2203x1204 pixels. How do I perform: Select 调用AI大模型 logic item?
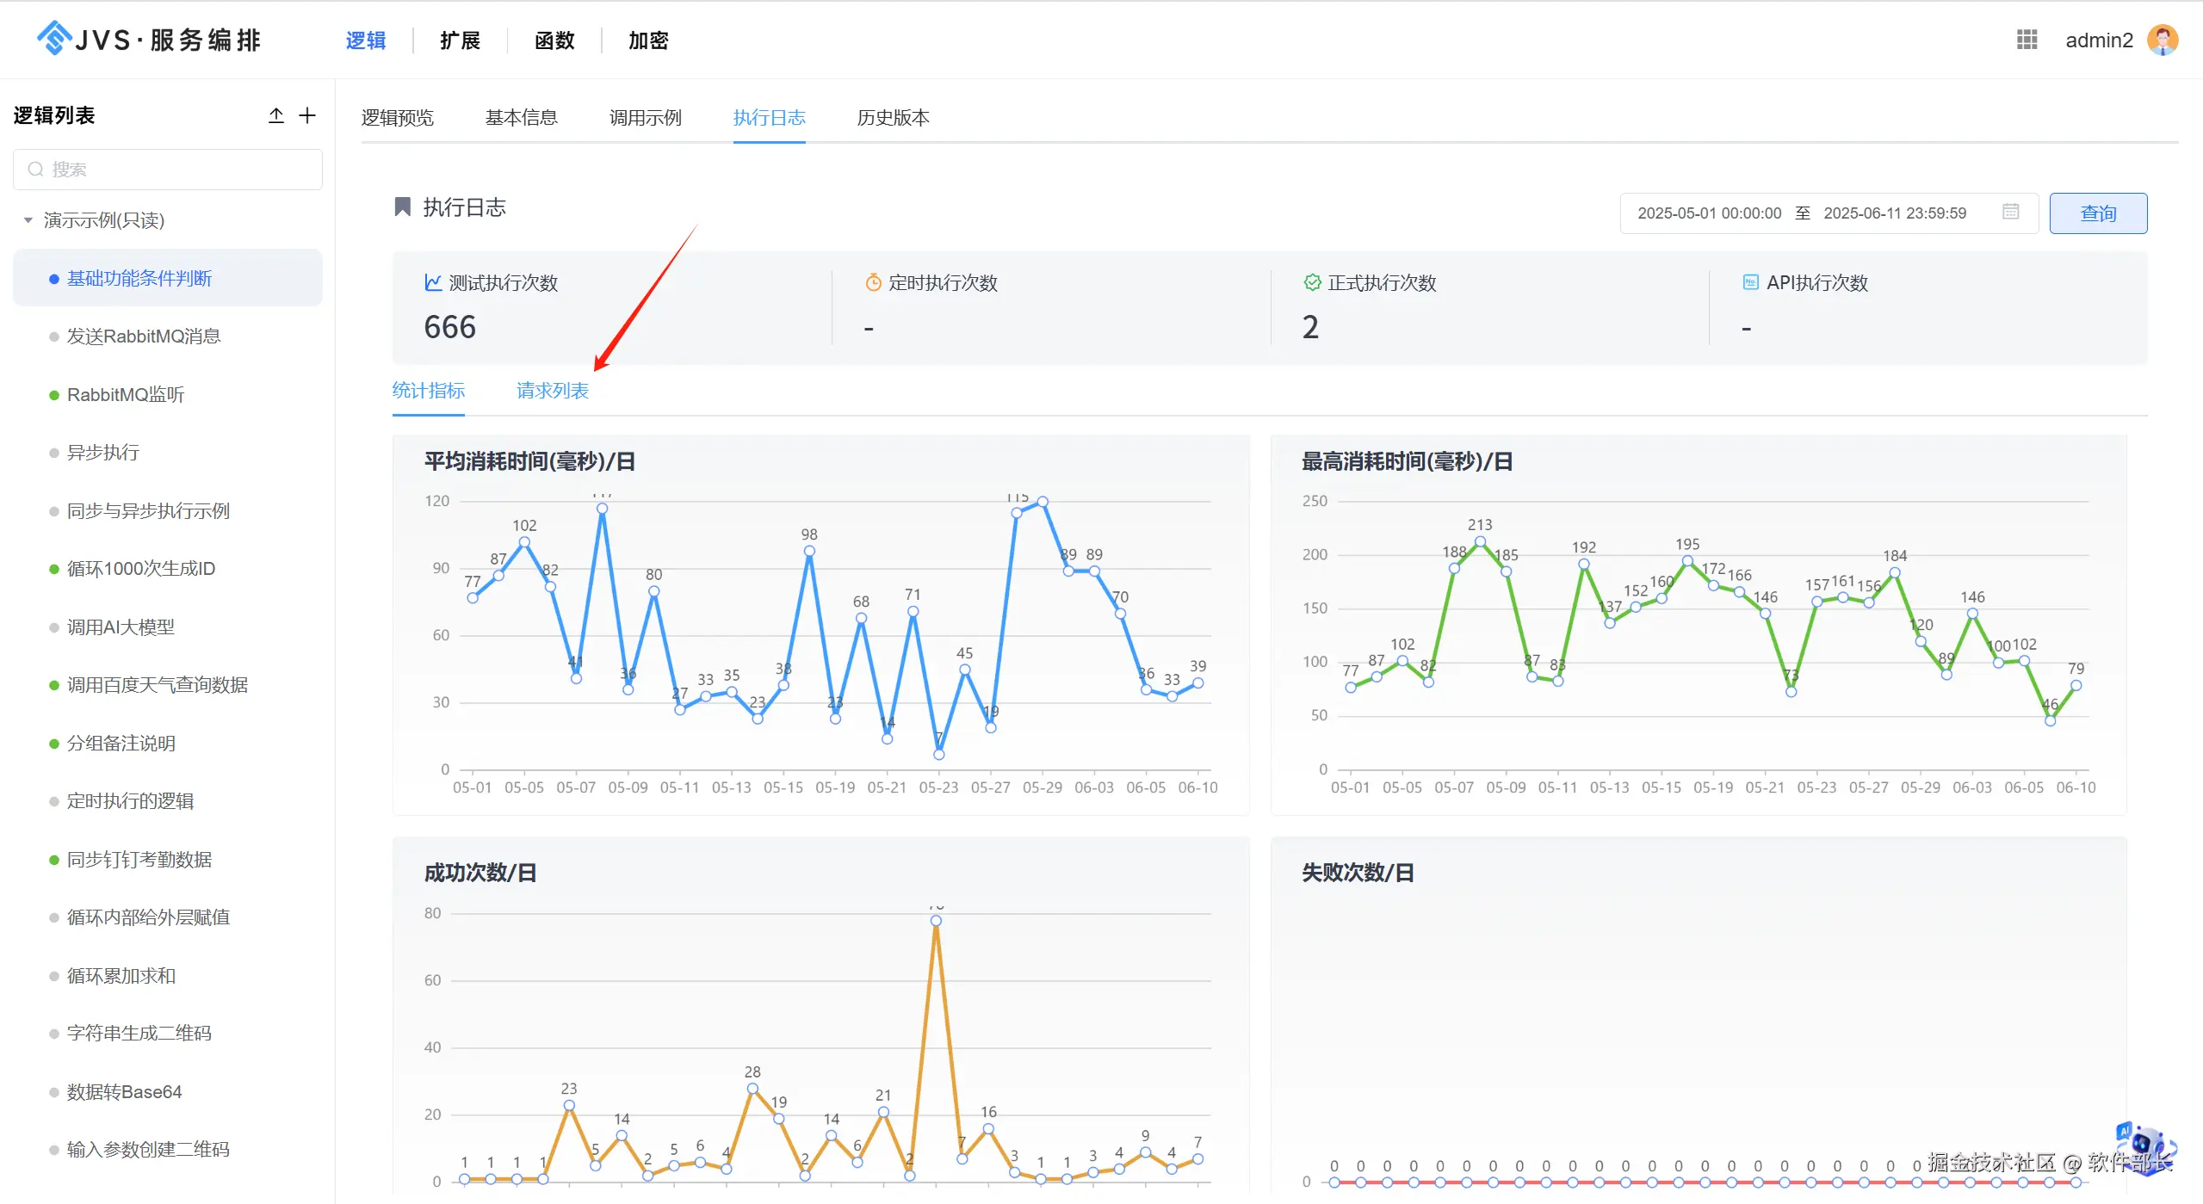(x=121, y=627)
